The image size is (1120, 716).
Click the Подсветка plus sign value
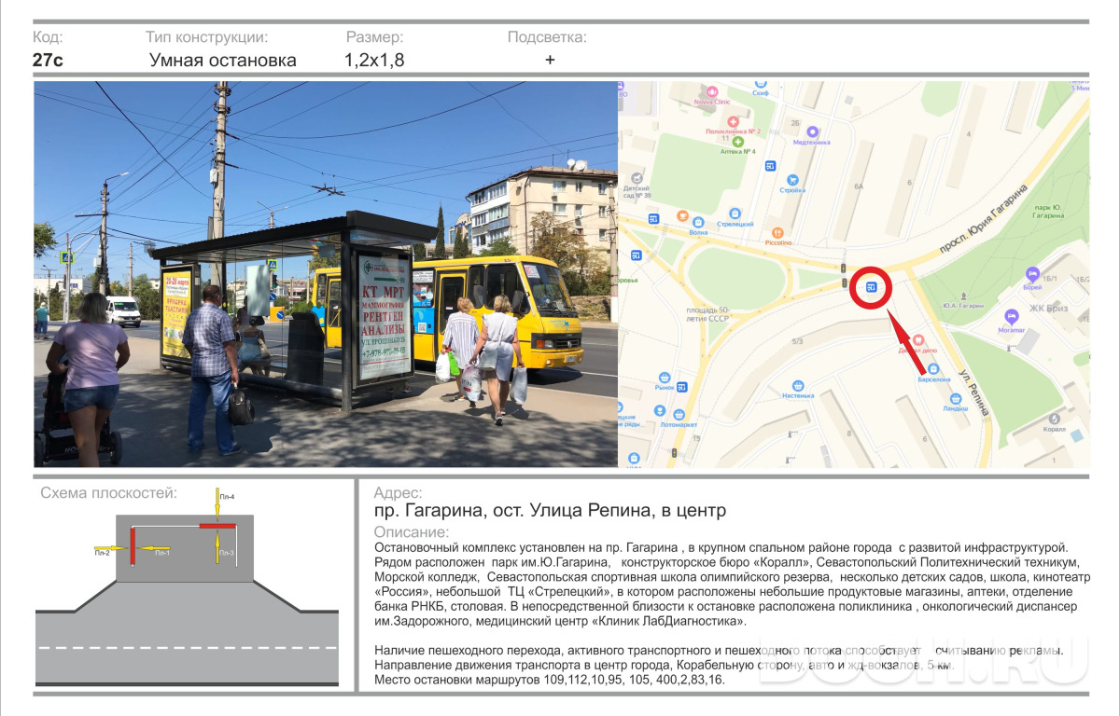[550, 60]
